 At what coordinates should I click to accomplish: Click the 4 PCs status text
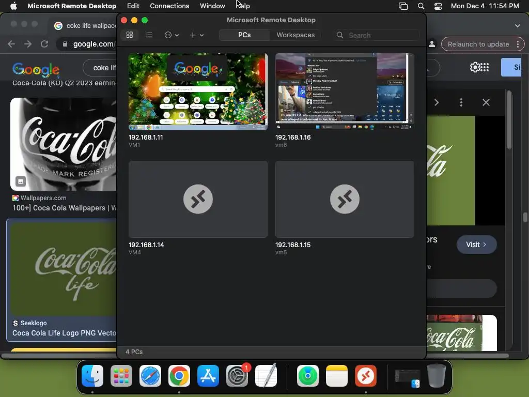tap(134, 352)
